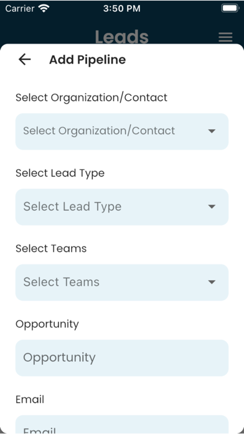Tap the battery icon in status bar
Viewport: 244px width, 434px height.
click(x=230, y=8)
